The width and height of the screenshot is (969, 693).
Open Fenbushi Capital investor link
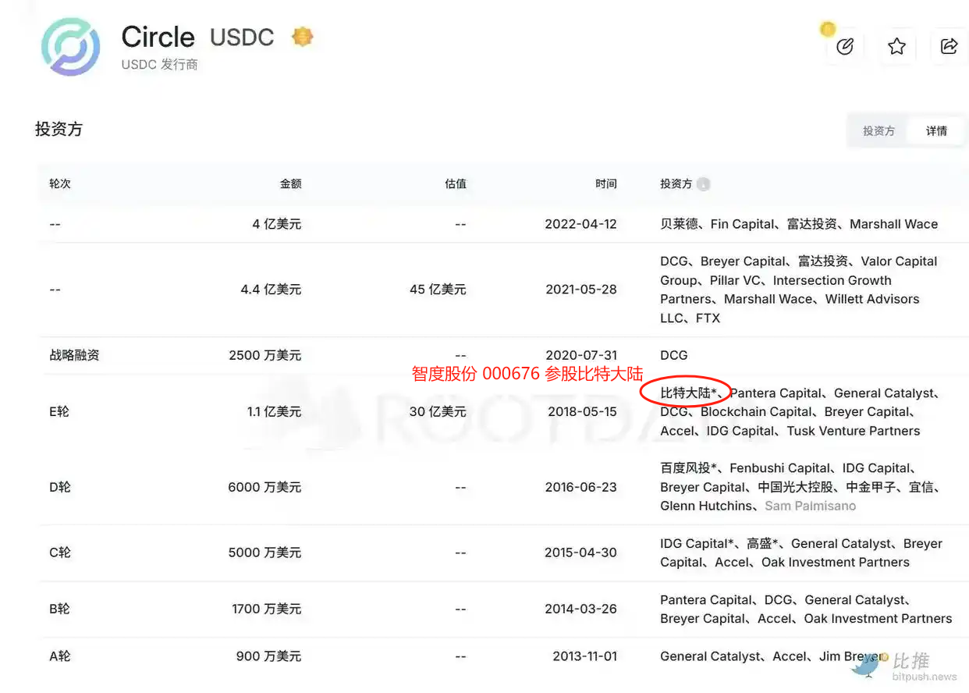(779, 468)
